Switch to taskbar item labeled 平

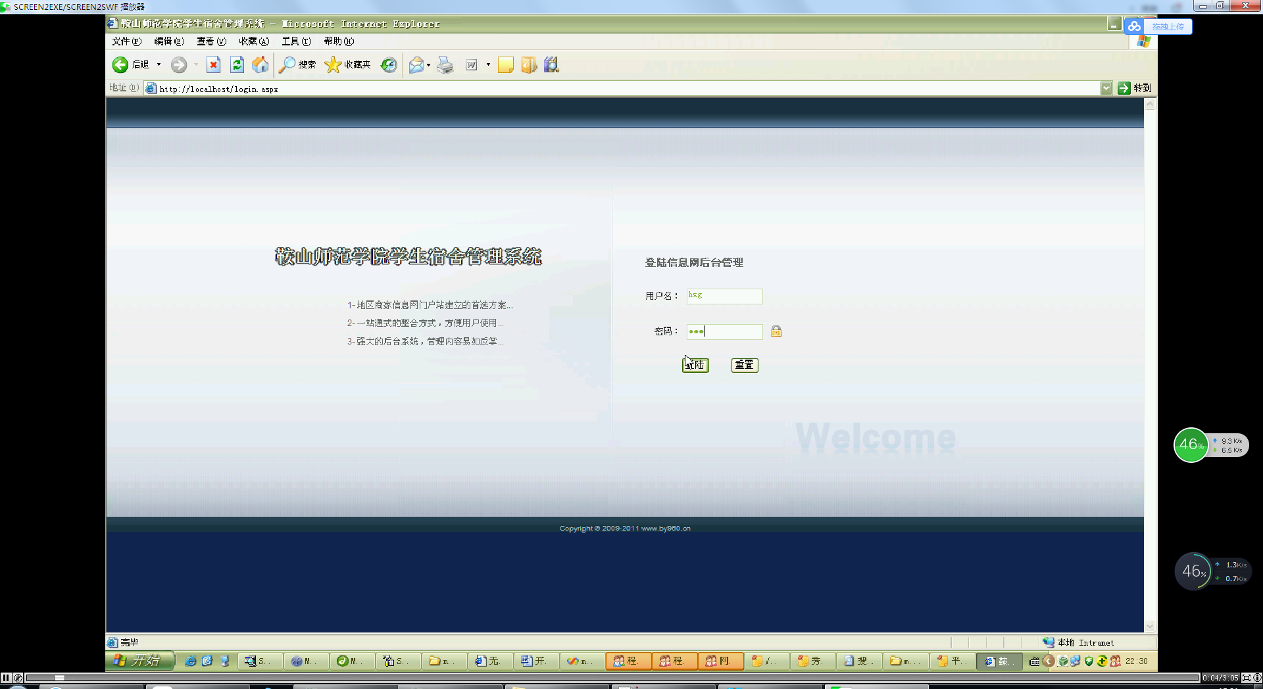click(x=951, y=661)
